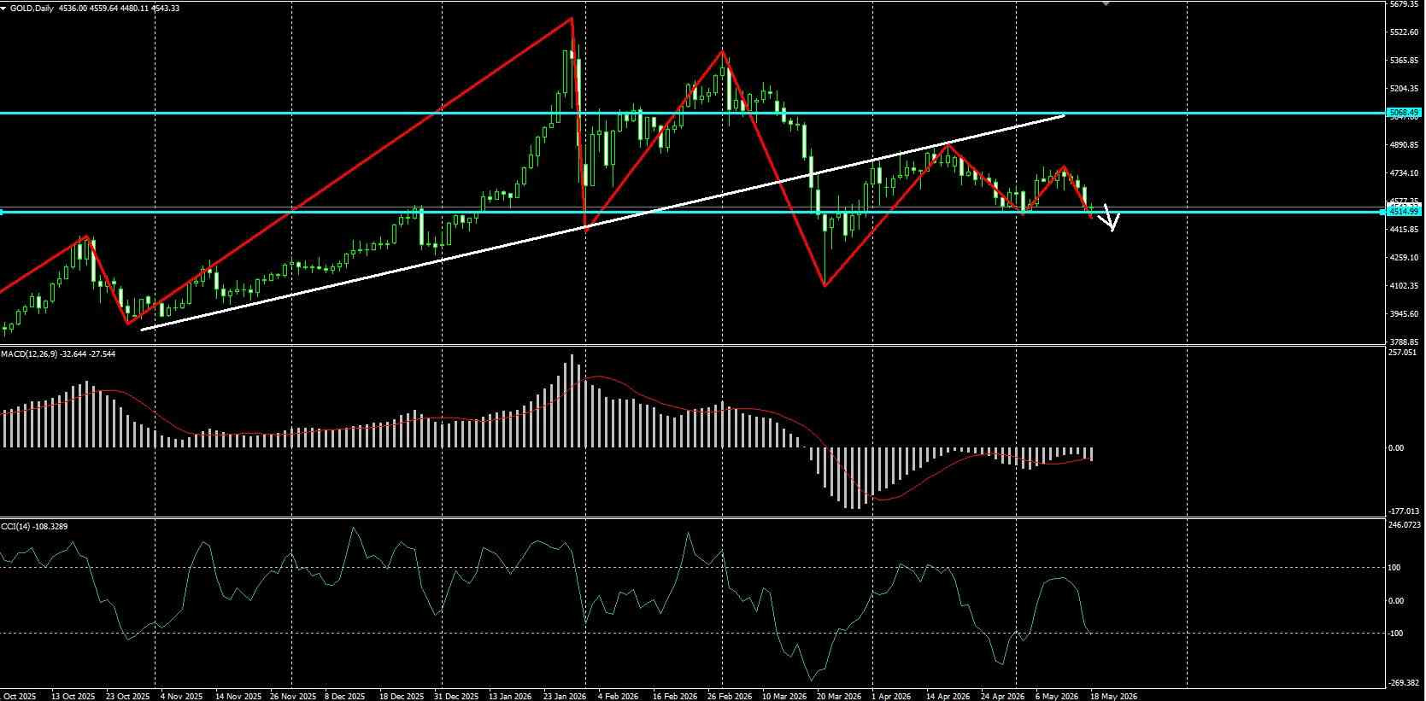
Task: Click the 26 Feb 2026 date label
Action: (729, 696)
